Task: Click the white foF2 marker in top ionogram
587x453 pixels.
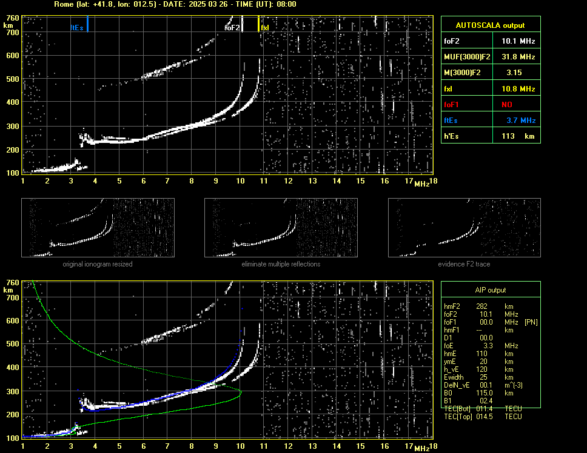Action: pos(242,24)
